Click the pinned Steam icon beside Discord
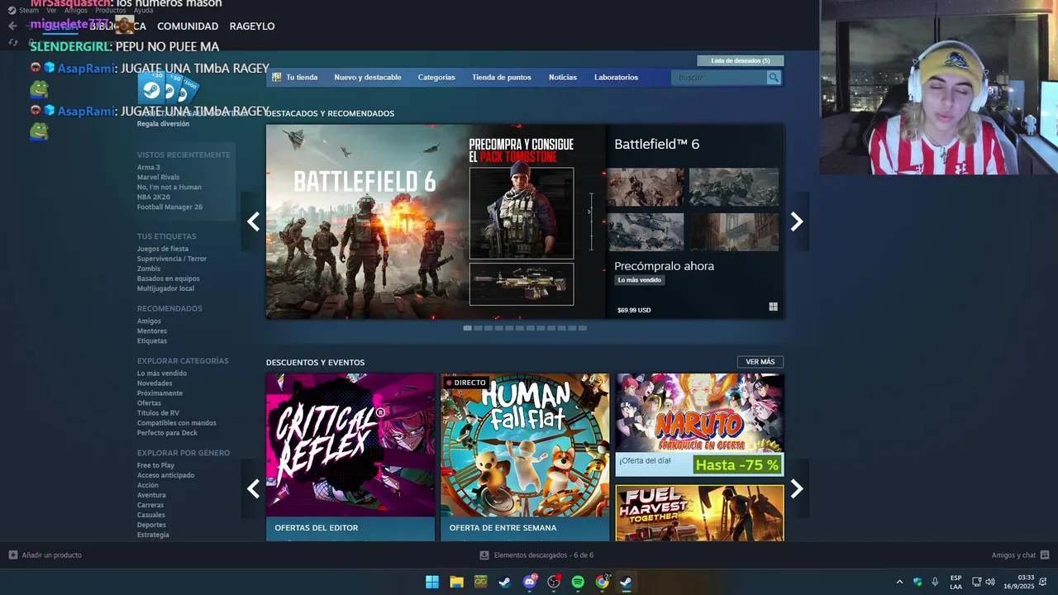Image resolution: width=1058 pixels, height=595 pixels. (x=505, y=582)
